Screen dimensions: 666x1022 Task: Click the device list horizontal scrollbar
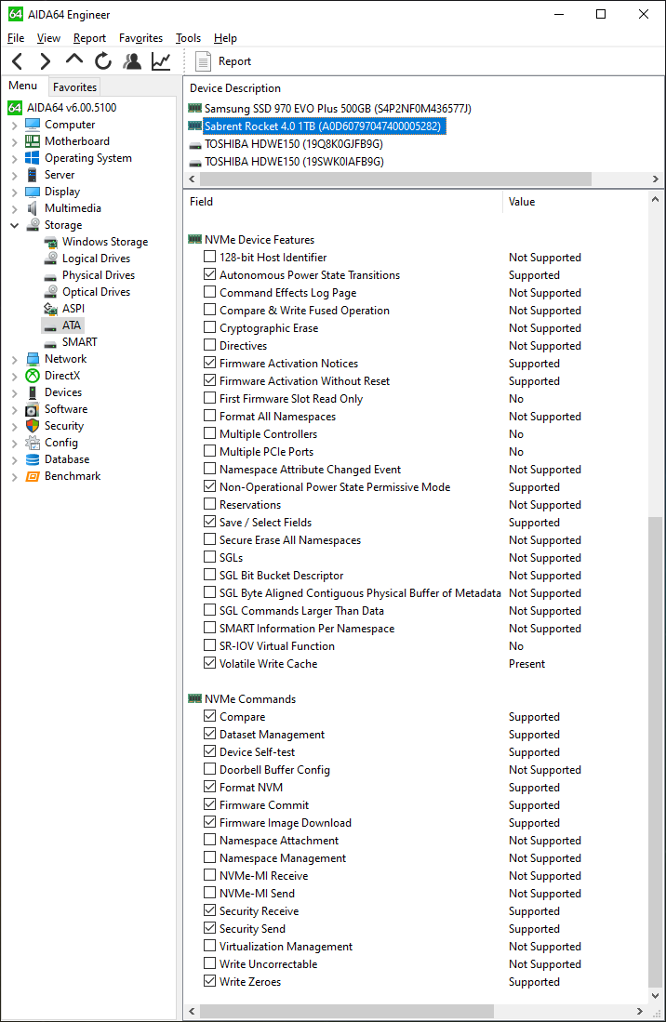395,179
